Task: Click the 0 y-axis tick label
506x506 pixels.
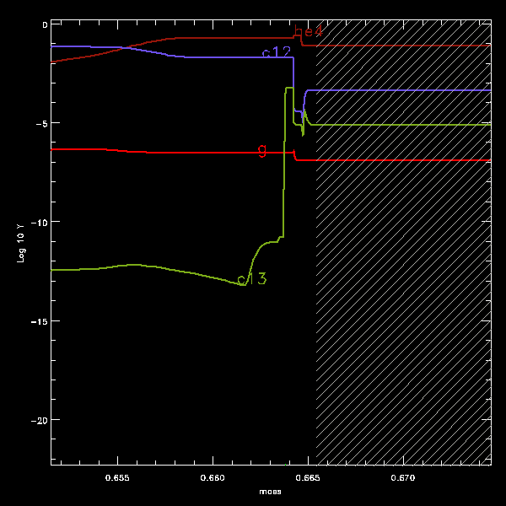Action: [x=45, y=24]
